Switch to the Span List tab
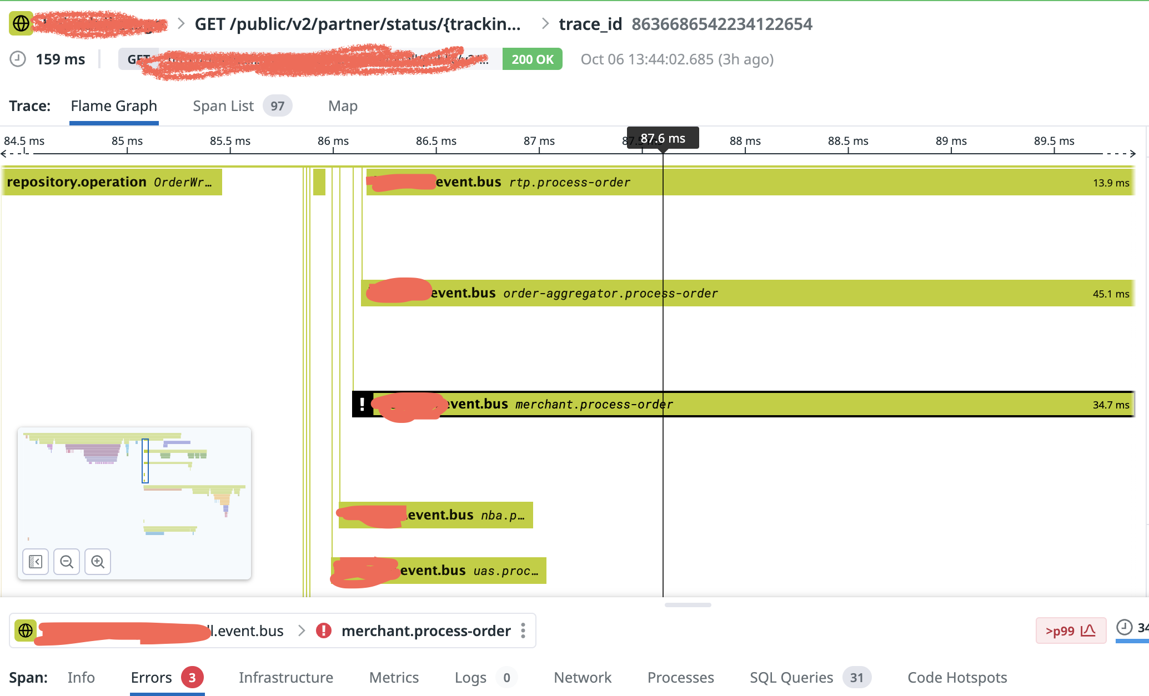The width and height of the screenshot is (1149, 696). (x=223, y=105)
